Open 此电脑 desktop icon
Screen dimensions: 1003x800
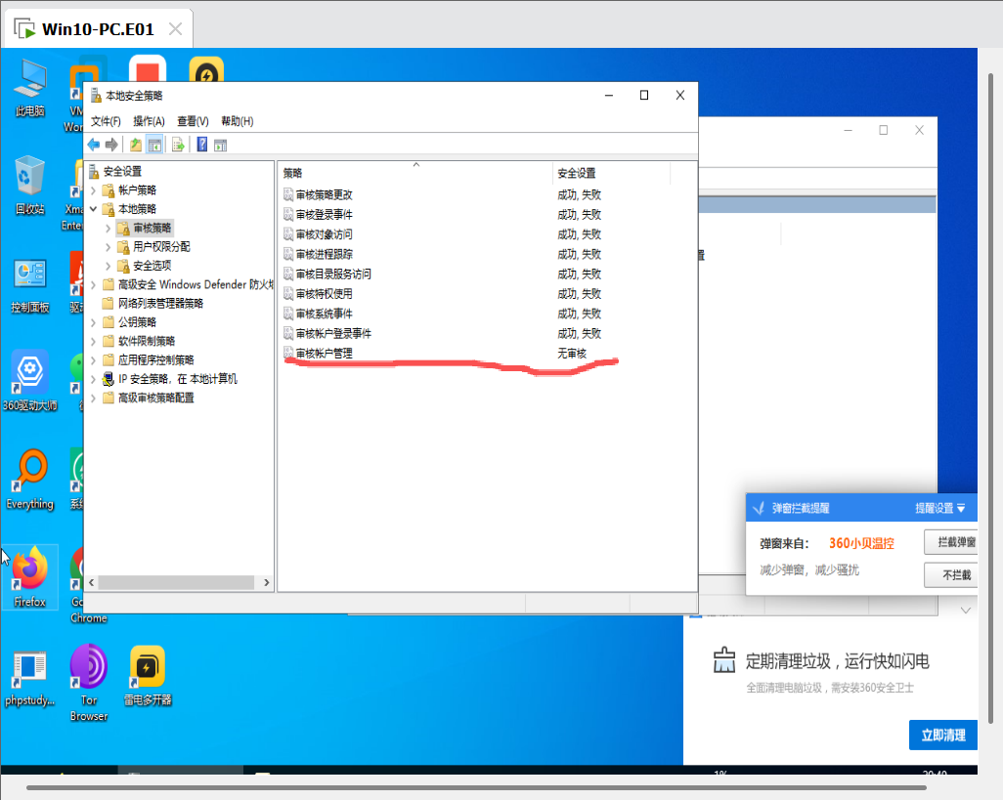30,88
